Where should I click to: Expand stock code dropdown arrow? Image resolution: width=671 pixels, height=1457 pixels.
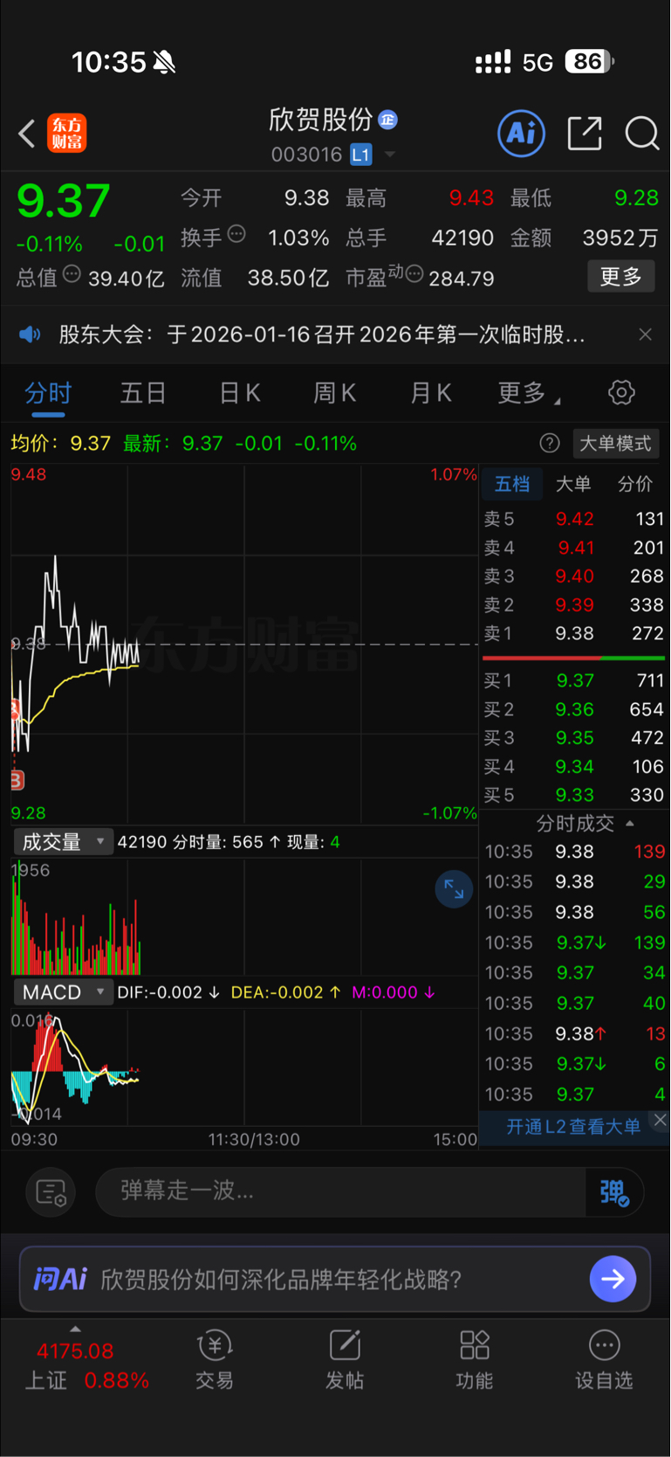(x=390, y=155)
